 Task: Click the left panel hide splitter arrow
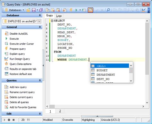(43, 65)
